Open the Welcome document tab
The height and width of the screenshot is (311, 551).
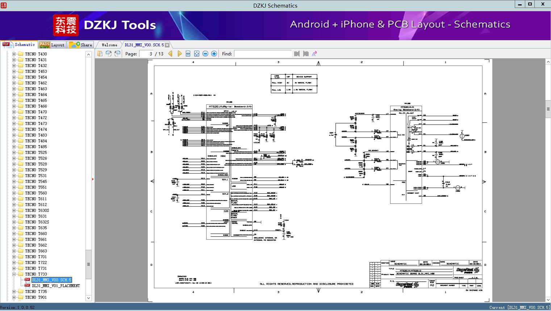pos(109,45)
